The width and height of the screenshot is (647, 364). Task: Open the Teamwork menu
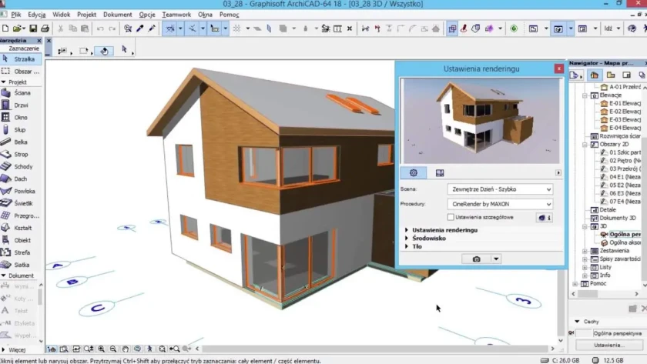(176, 15)
